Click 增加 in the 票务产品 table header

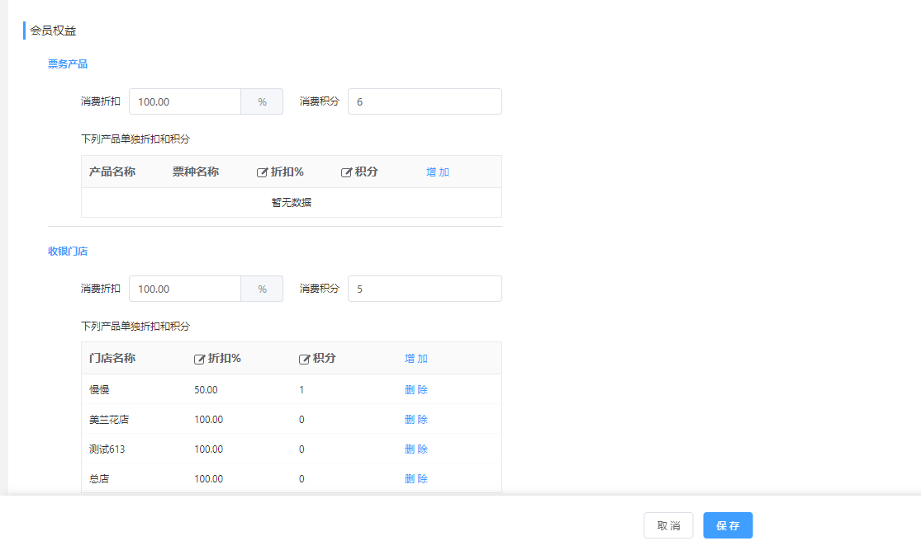pos(438,172)
